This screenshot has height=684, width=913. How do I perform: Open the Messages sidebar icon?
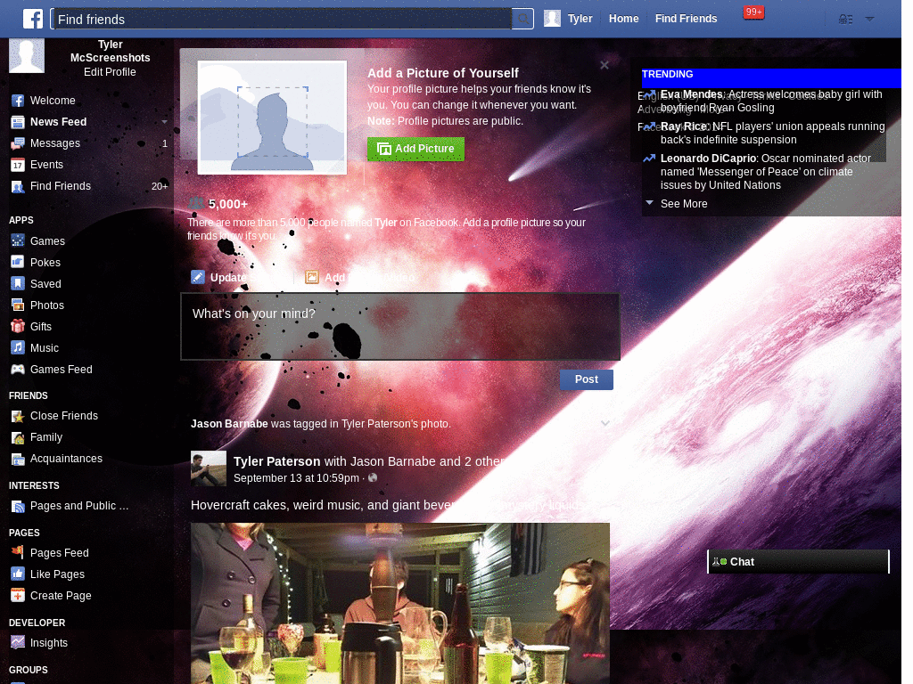point(18,143)
